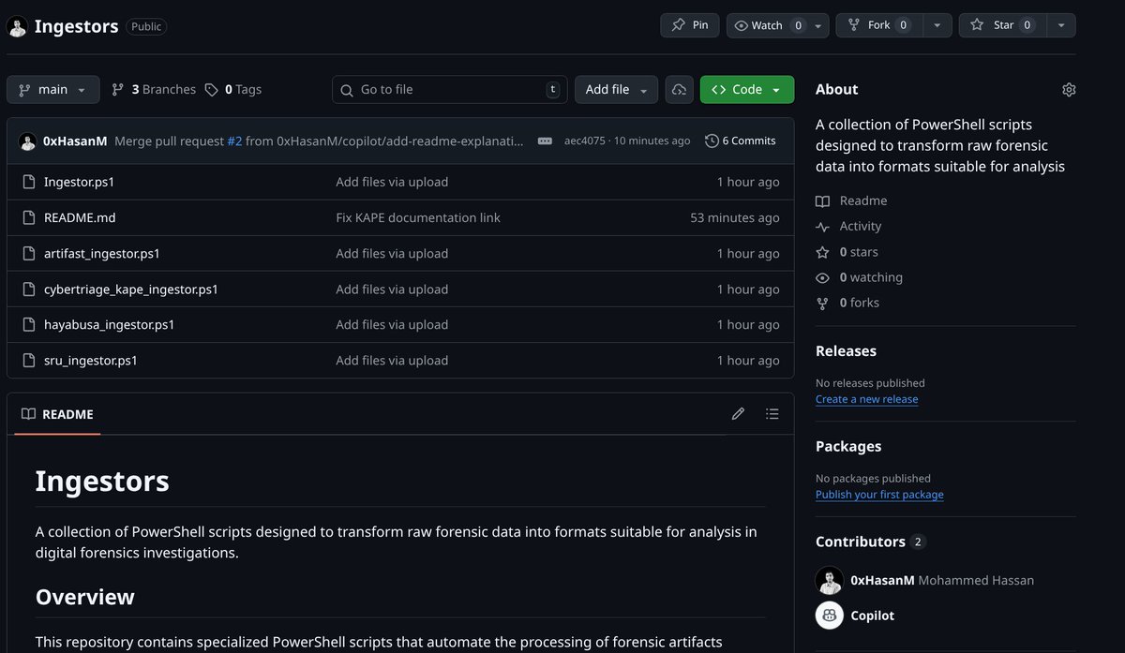Screen dimensions: 1125x653
Task: Expand the Fork options dropdown arrow
Action: (x=937, y=25)
